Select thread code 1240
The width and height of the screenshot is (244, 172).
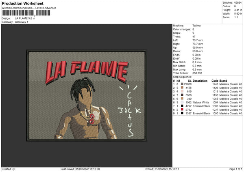click(215, 84)
